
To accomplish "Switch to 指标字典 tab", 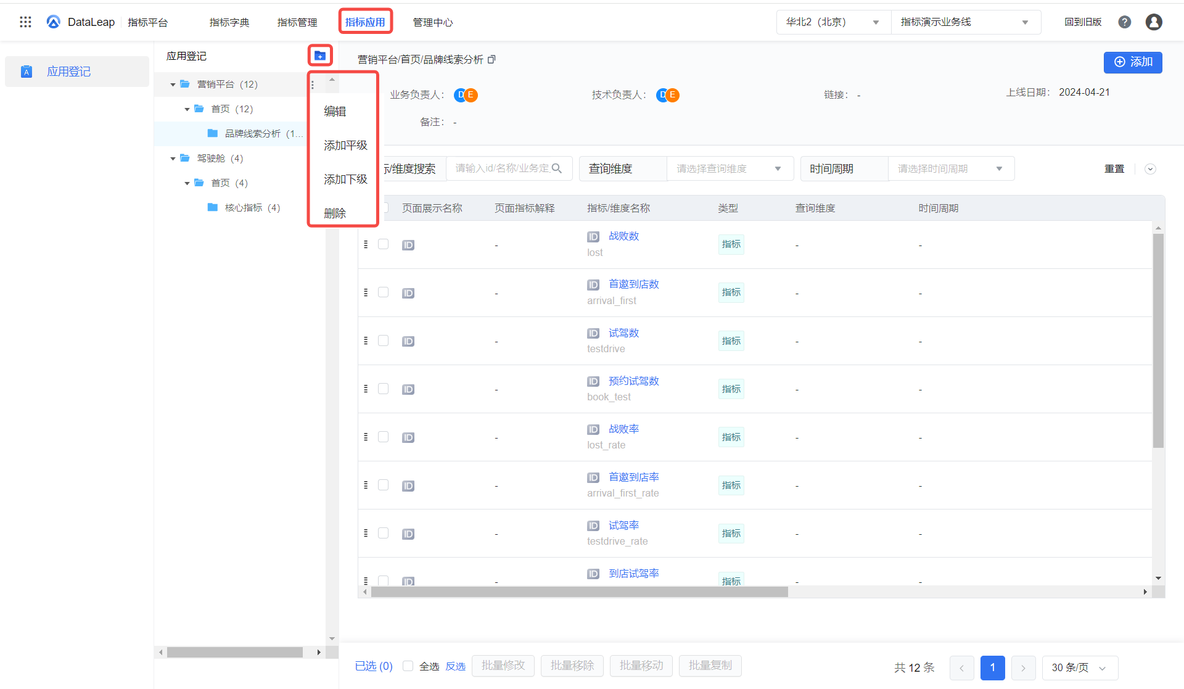I will click(229, 22).
